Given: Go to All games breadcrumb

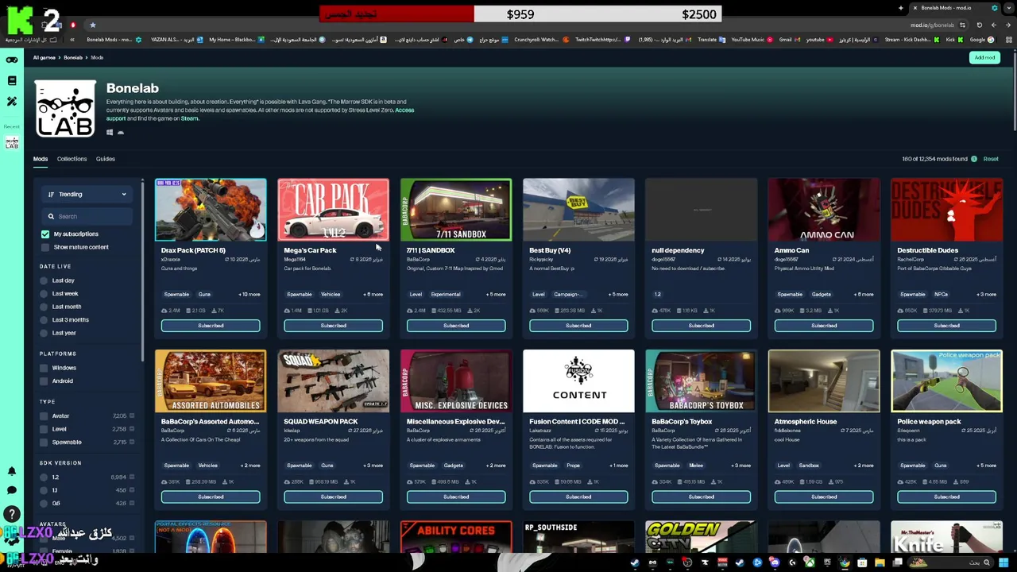Looking at the screenshot, I should [44, 58].
